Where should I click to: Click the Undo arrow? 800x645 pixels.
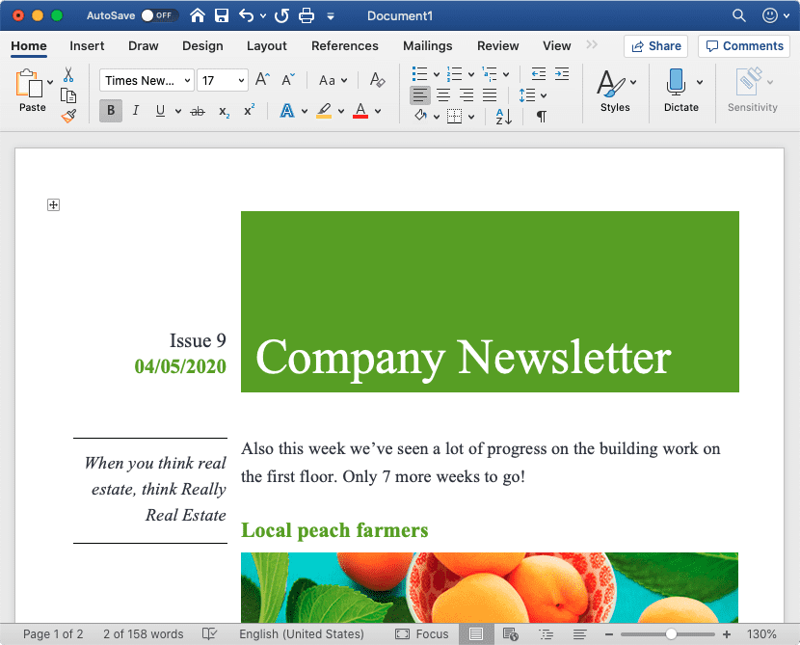click(x=247, y=15)
